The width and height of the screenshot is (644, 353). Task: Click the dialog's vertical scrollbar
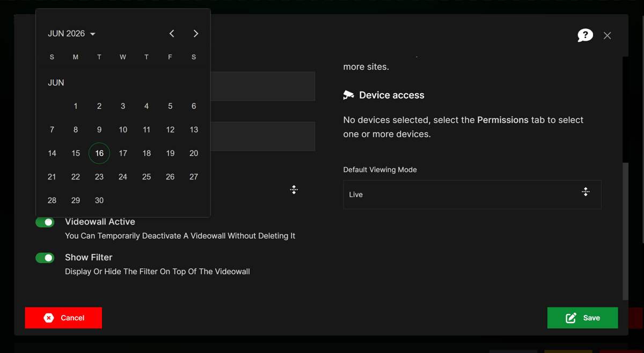625,231
